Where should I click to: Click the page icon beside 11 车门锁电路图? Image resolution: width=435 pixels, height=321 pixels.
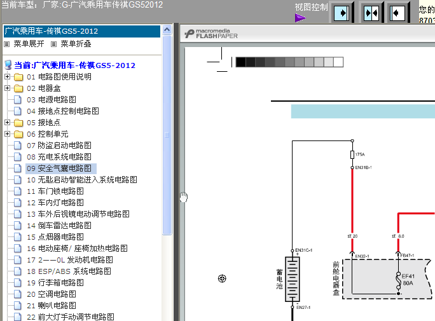tap(17, 191)
